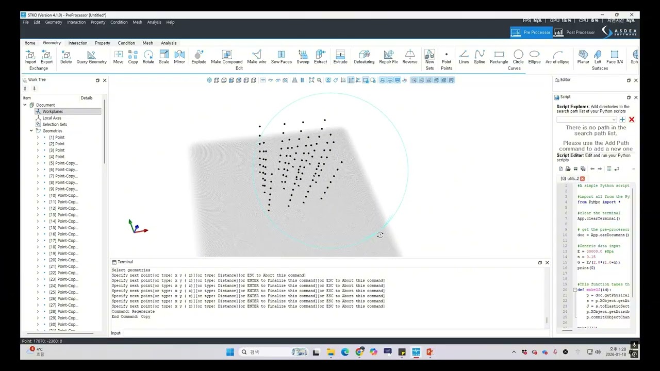Select the Copy tool in the ribbon
660x371 pixels.
click(133, 57)
